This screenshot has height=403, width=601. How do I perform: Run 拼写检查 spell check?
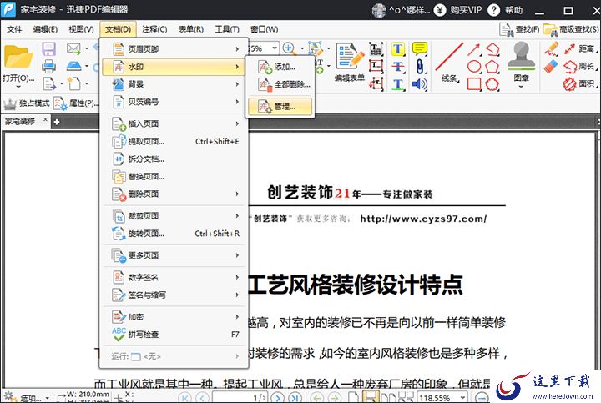174,335
